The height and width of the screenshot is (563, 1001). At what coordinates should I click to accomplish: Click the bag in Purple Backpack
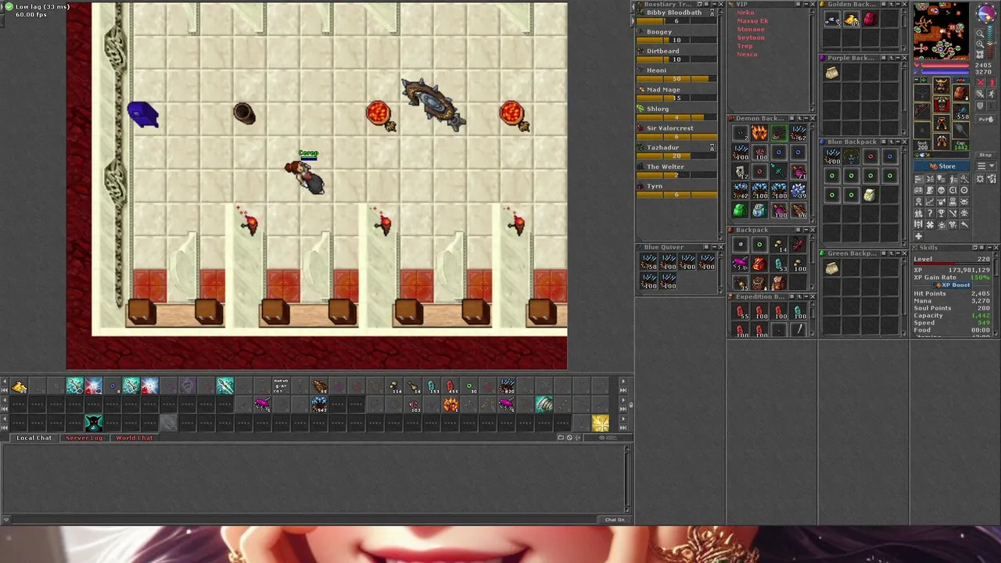point(832,73)
